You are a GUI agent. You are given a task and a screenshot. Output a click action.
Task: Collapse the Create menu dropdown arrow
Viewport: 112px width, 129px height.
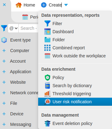click(66, 5)
